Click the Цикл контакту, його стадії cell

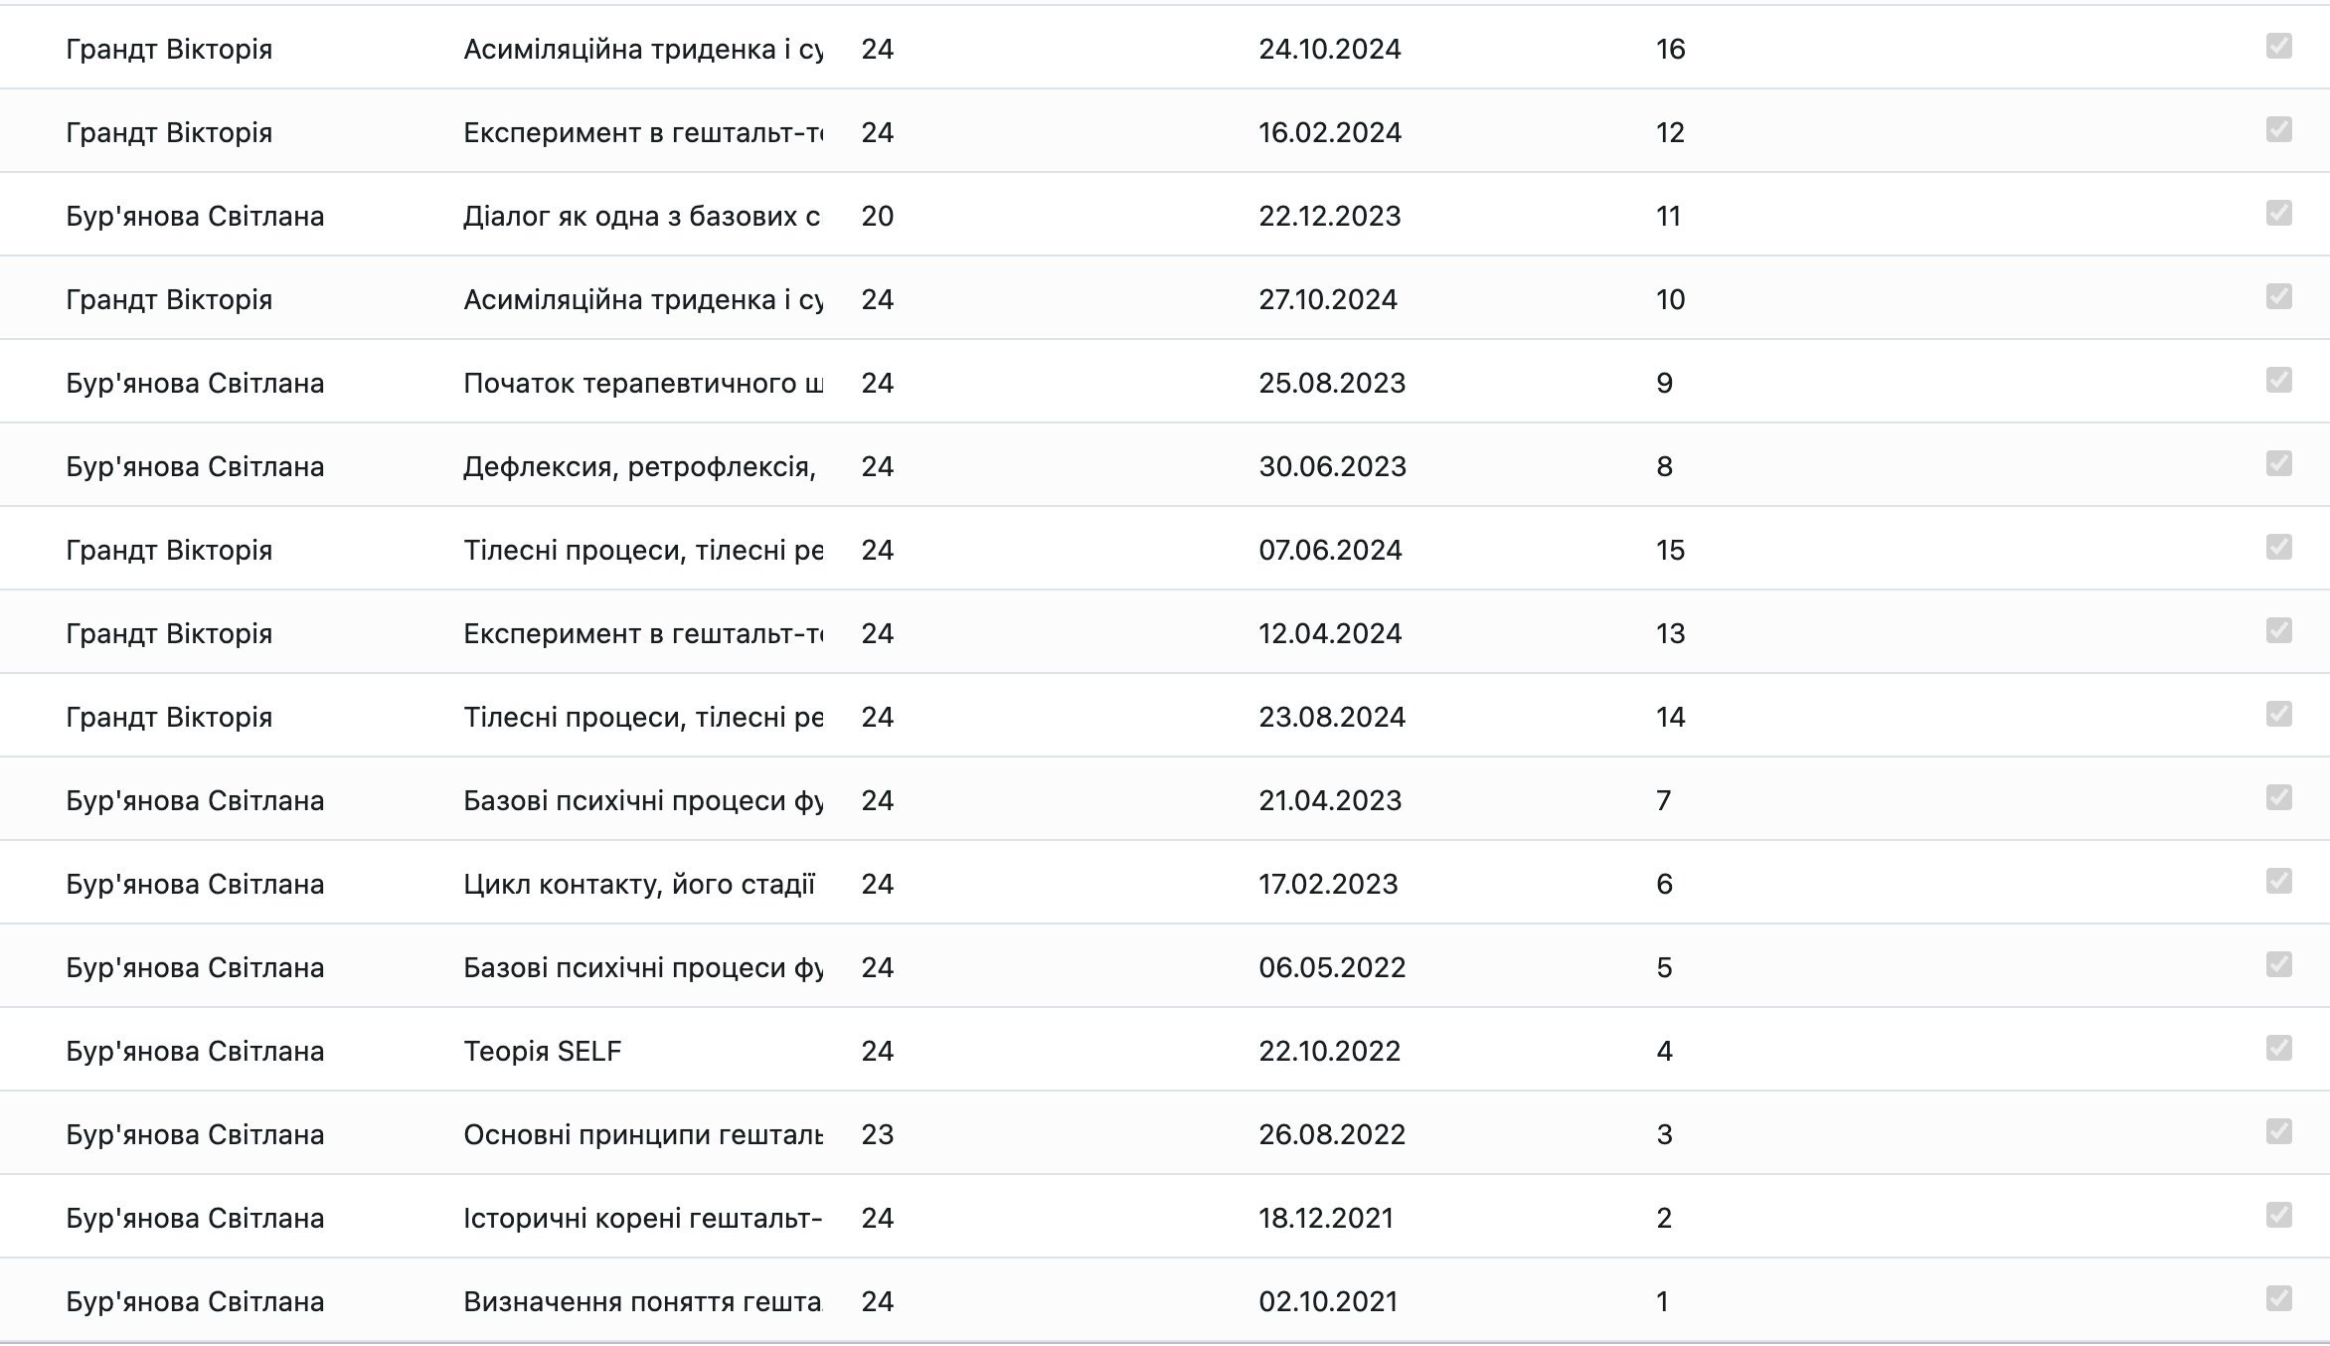pyautogui.click(x=639, y=884)
